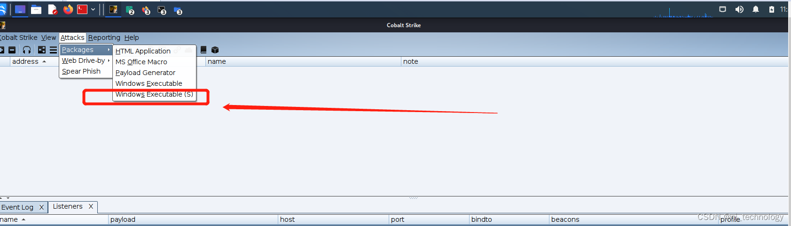Open the notifications bell icon

[x=756, y=9]
